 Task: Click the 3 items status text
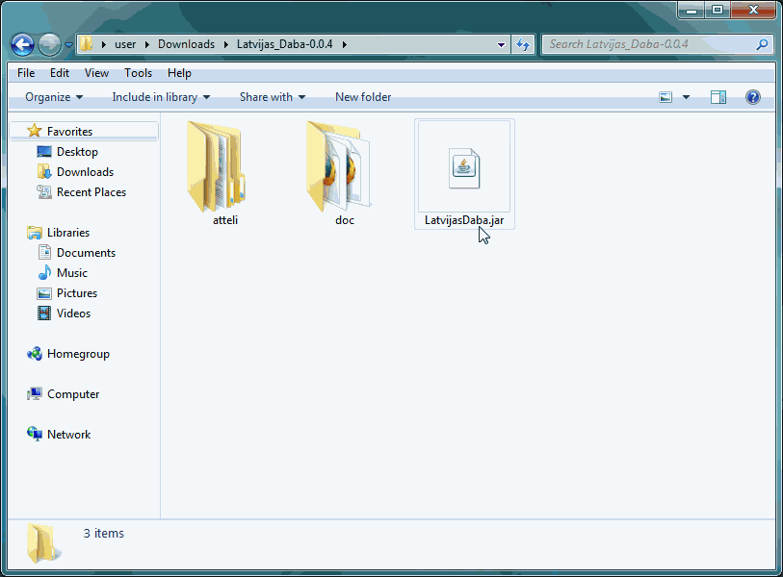coord(103,534)
